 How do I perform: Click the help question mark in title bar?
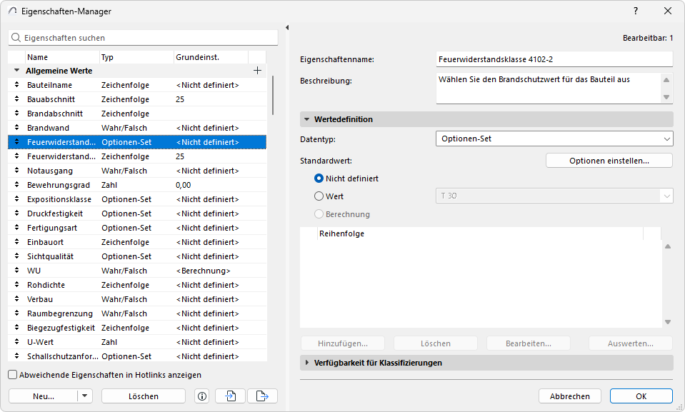click(636, 11)
